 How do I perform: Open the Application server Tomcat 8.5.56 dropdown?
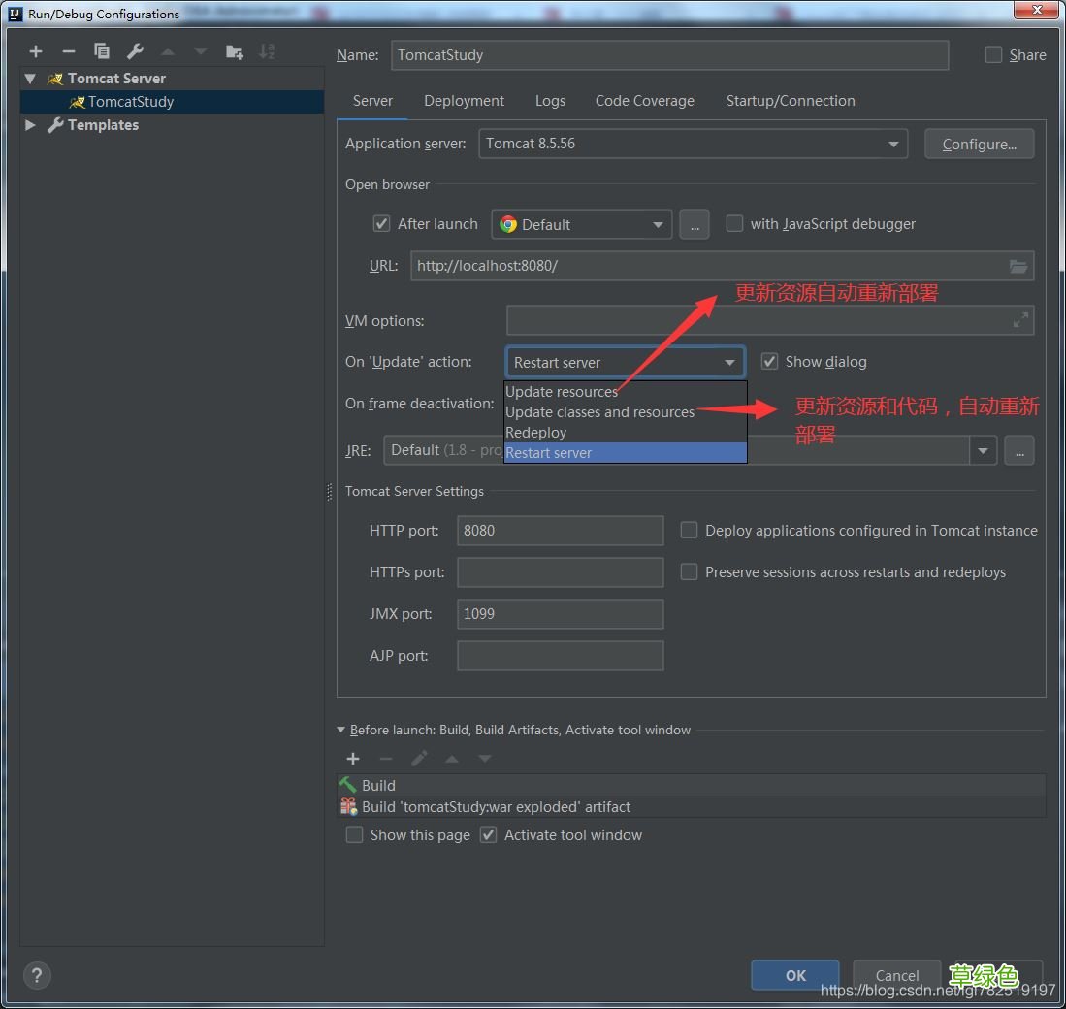pos(693,144)
